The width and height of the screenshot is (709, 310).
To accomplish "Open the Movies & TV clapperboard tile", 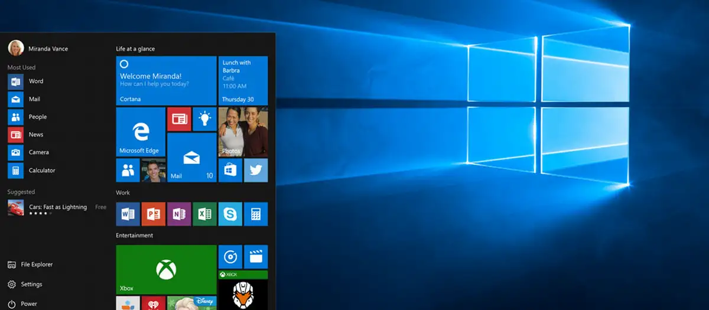I will [x=256, y=257].
